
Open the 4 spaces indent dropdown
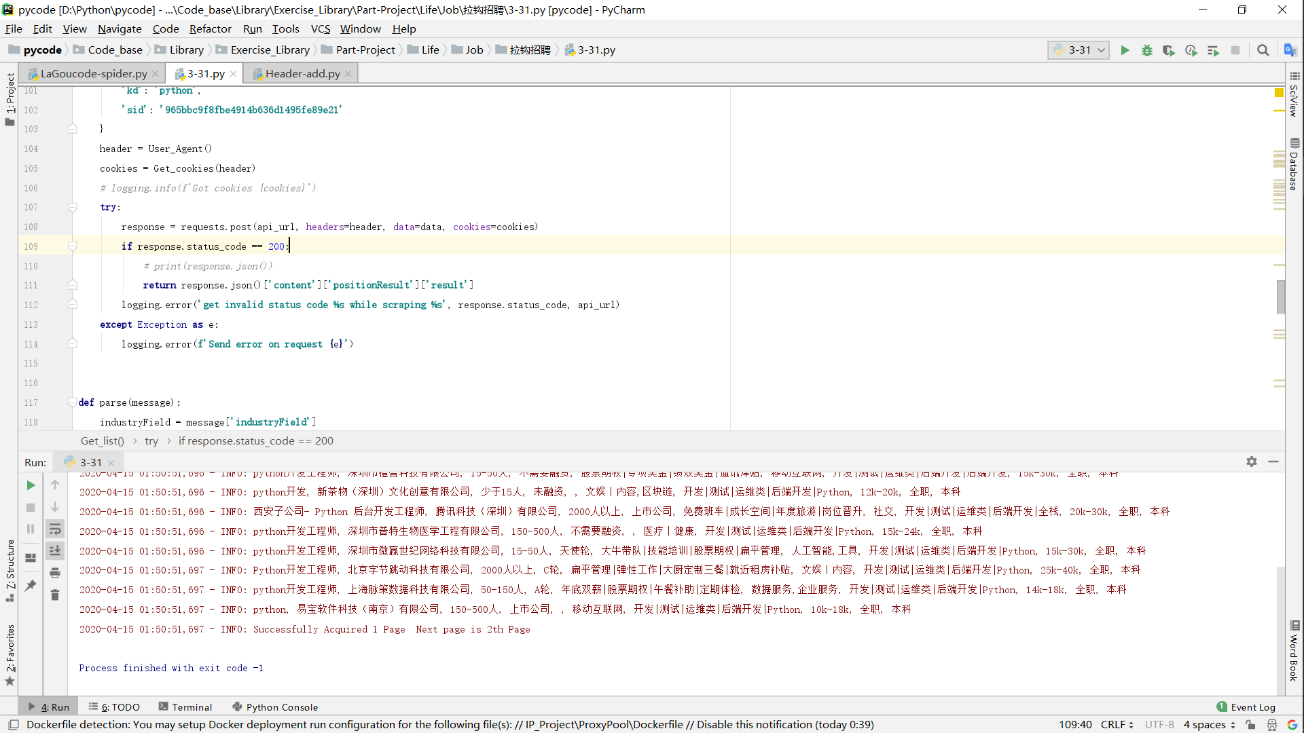pos(1210,725)
